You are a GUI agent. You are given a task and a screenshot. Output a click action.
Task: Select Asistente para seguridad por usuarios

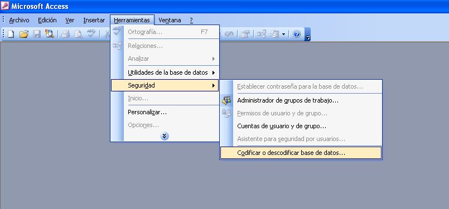pos(301,139)
